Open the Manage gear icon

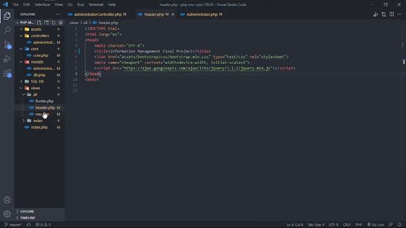(x=7, y=214)
